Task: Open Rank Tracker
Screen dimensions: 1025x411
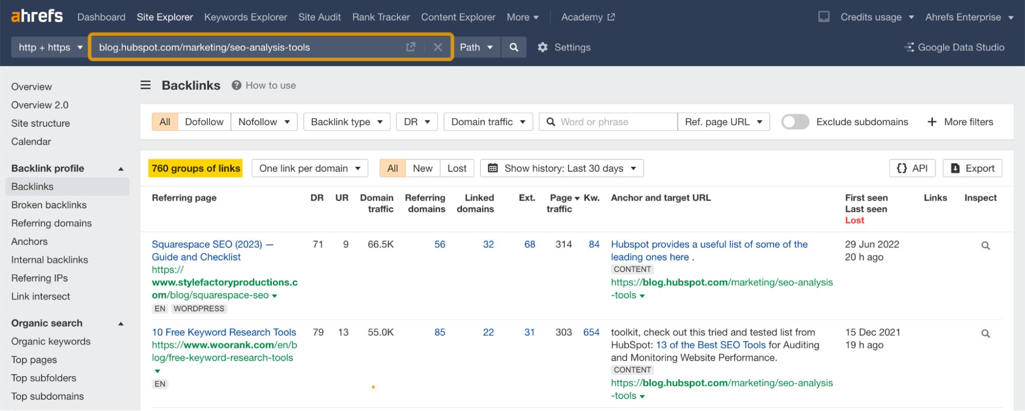Action: pos(381,17)
